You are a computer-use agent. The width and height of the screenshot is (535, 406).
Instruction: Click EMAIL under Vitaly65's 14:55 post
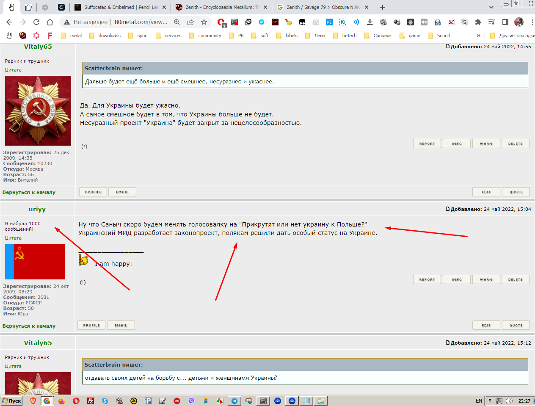[122, 192]
